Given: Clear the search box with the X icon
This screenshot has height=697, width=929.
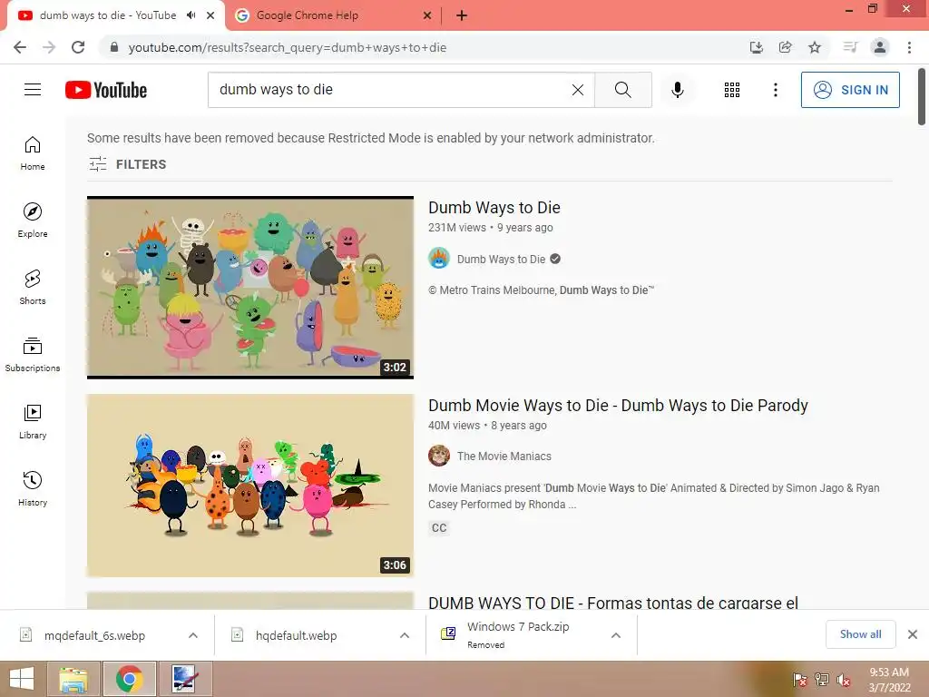Looking at the screenshot, I should click(x=578, y=90).
